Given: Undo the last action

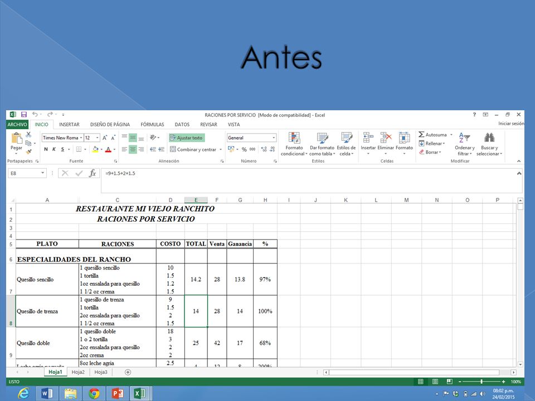Looking at the screenshot, I should (35, 115).
